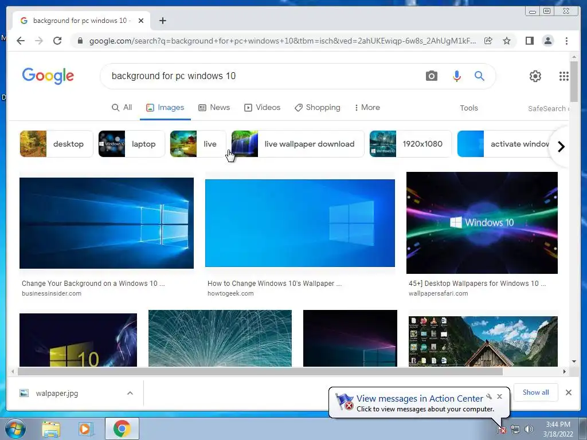This screenshot has width=587, height=440.
Task: Share this page from the address bar
Action: [x=488, y=41]
